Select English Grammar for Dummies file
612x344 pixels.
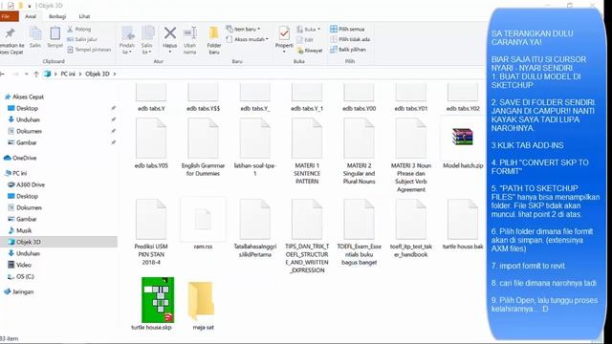click(x=203, y=147)
